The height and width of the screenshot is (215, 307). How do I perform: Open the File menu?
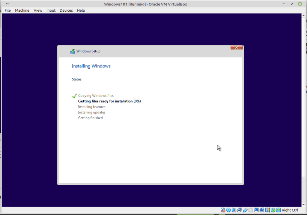pos(7,10)
